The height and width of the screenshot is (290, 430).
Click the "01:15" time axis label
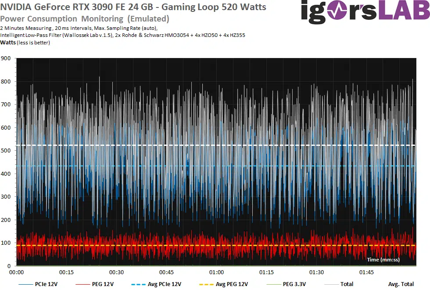[x=267, y=272]
